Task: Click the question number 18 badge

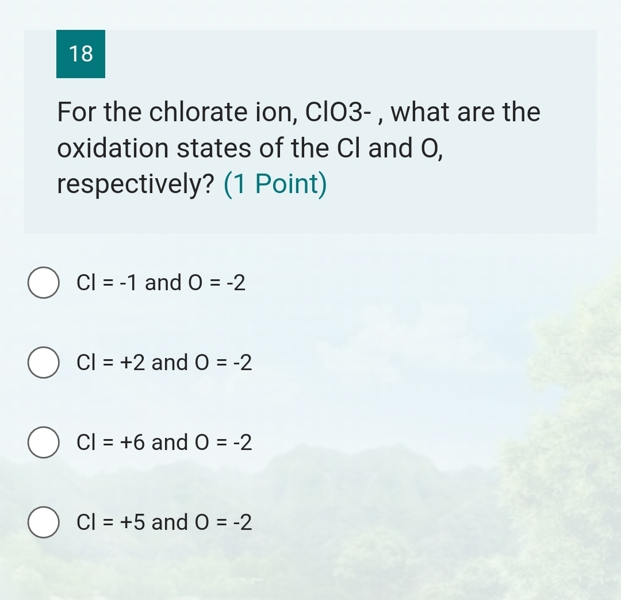Action: coord(80,54)
